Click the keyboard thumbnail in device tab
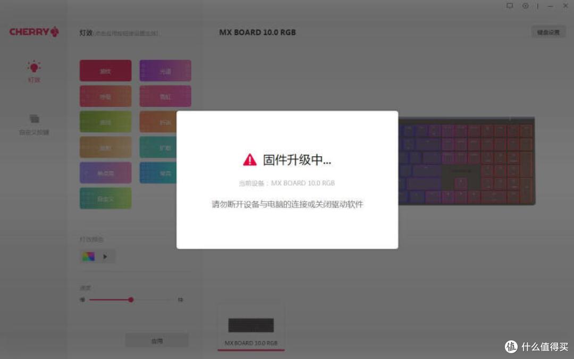Screen dimensions: 574x359 [251, 325]
